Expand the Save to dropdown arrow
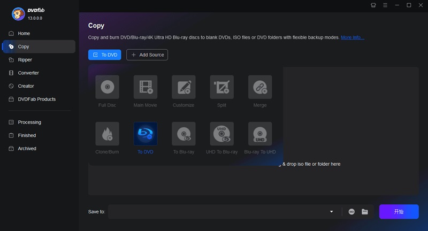The image size is (428, 231). coord(331,212)
